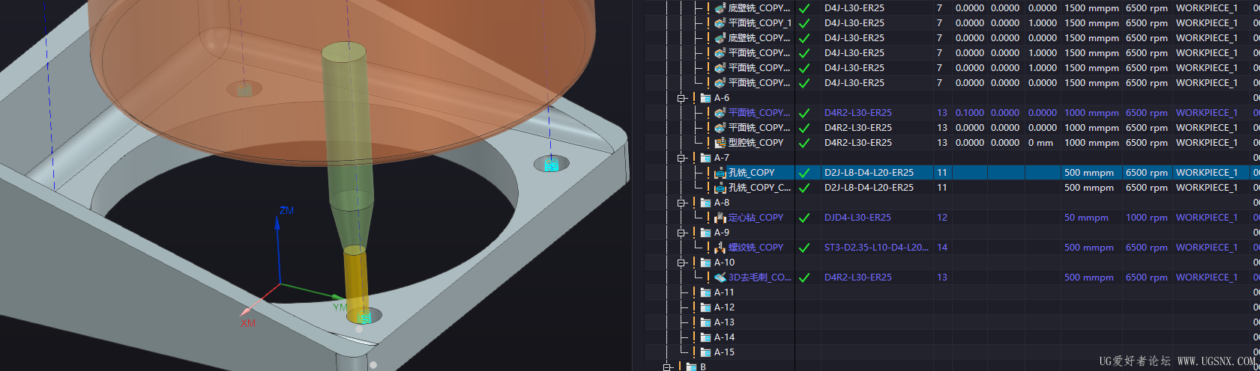
Task: Click the 螺纹铣_COPY thread mill icon
Action: (x=720, y=248)
